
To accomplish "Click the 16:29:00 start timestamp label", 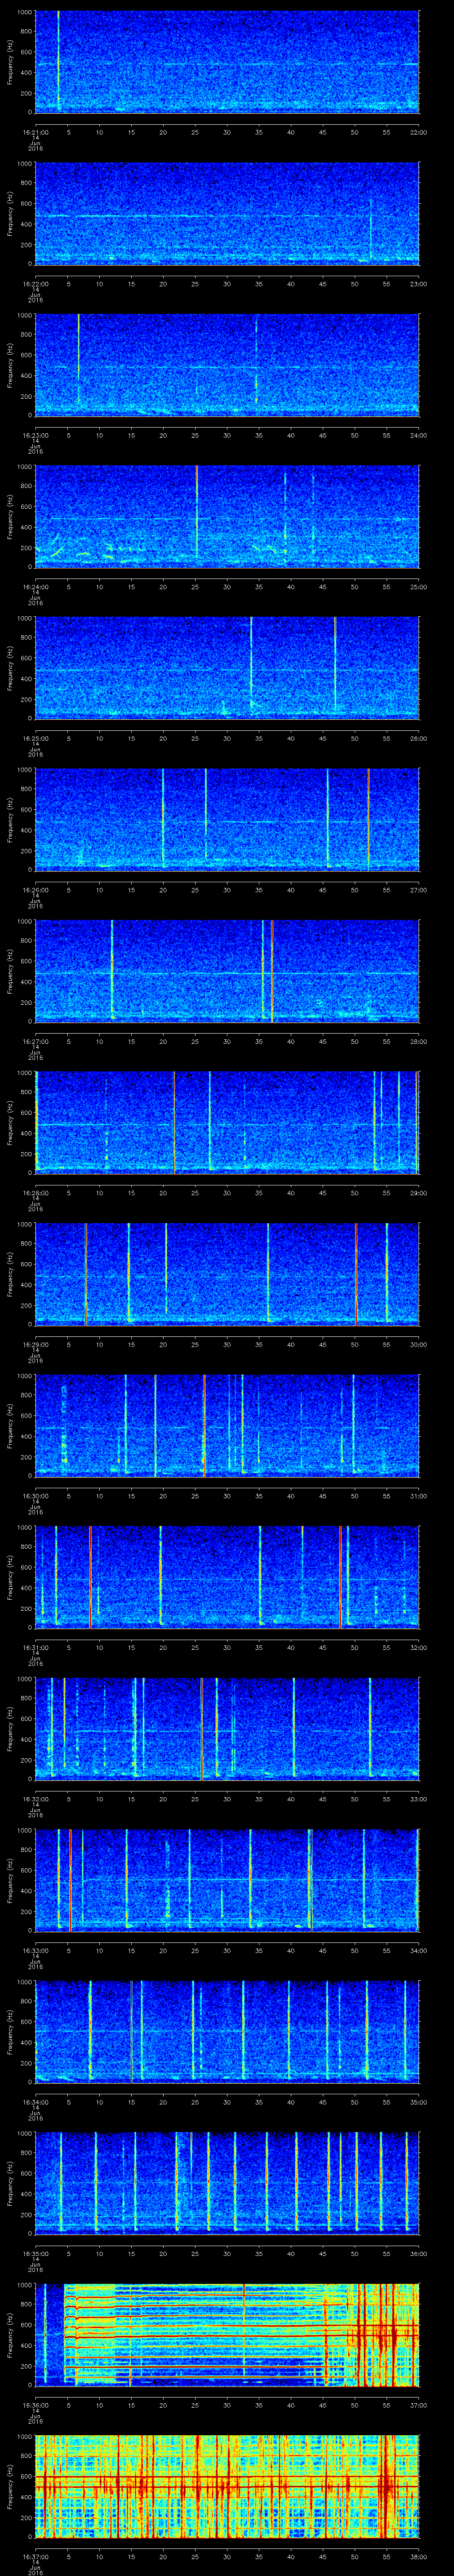I will (35, 1344).
